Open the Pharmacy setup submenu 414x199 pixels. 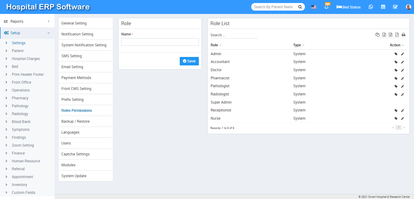pos(20,98)
